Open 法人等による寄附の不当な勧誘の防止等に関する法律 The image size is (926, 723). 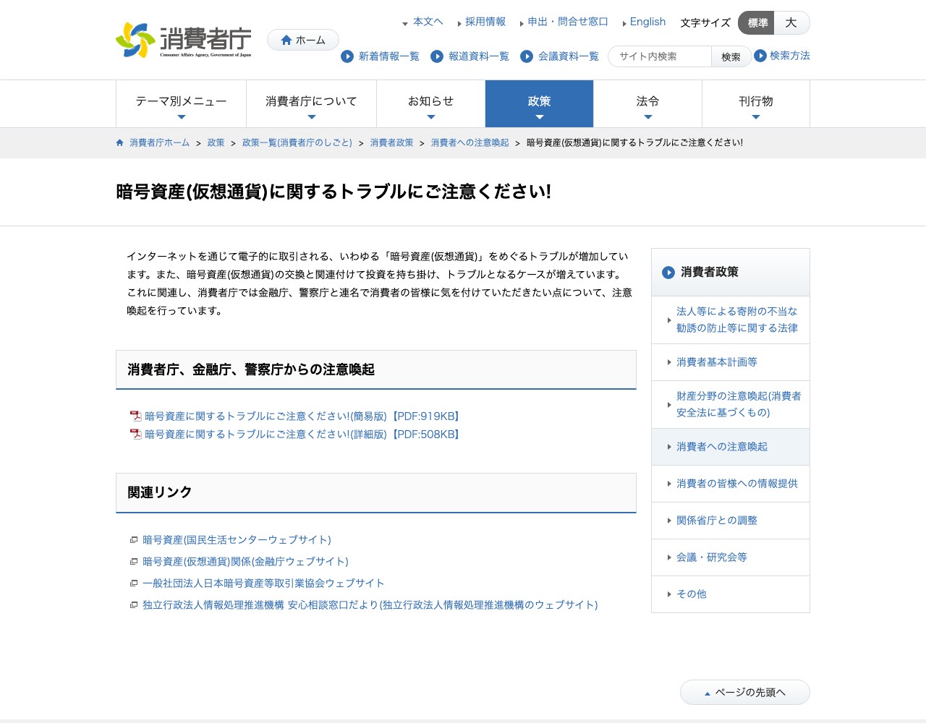coord(731,320)
